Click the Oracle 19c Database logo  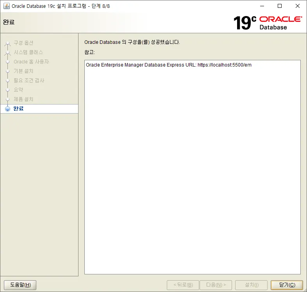pyautogui.click(x=268, y=23)
